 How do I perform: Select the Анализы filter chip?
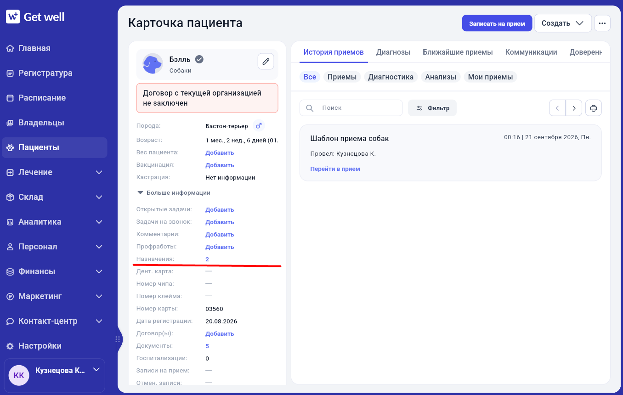(441, 77)
